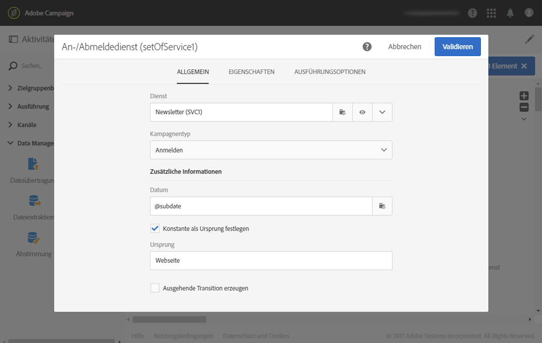The image size is (542, 343).
Task: Uncheck Konstante als Ursprung festlegen
Action: point(155,228)
